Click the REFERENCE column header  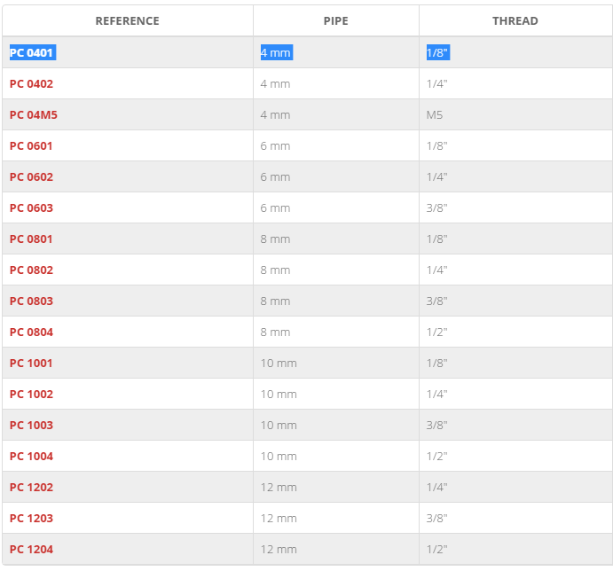128,20
